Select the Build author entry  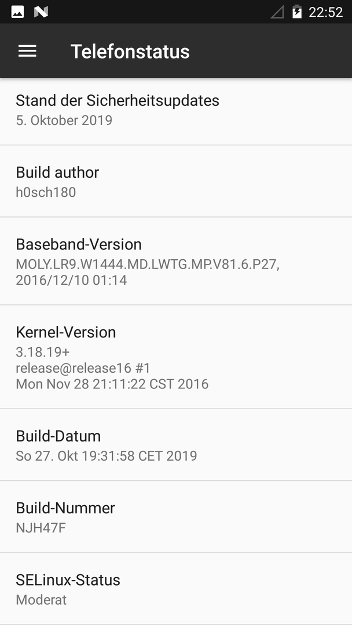coord(176,181)
